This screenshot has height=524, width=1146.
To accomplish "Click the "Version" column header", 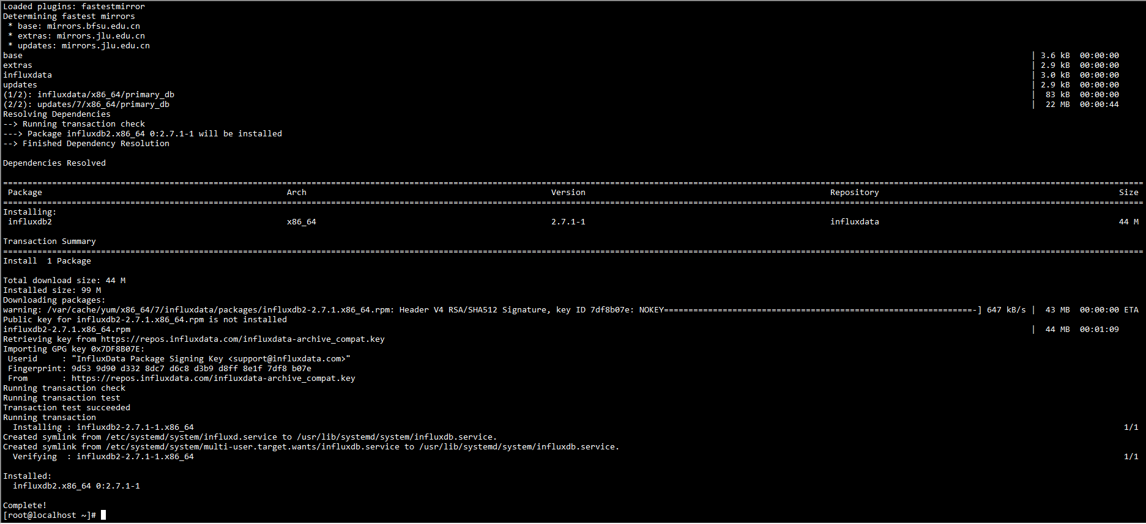I will pyautogui.click(x=568, y=193).
